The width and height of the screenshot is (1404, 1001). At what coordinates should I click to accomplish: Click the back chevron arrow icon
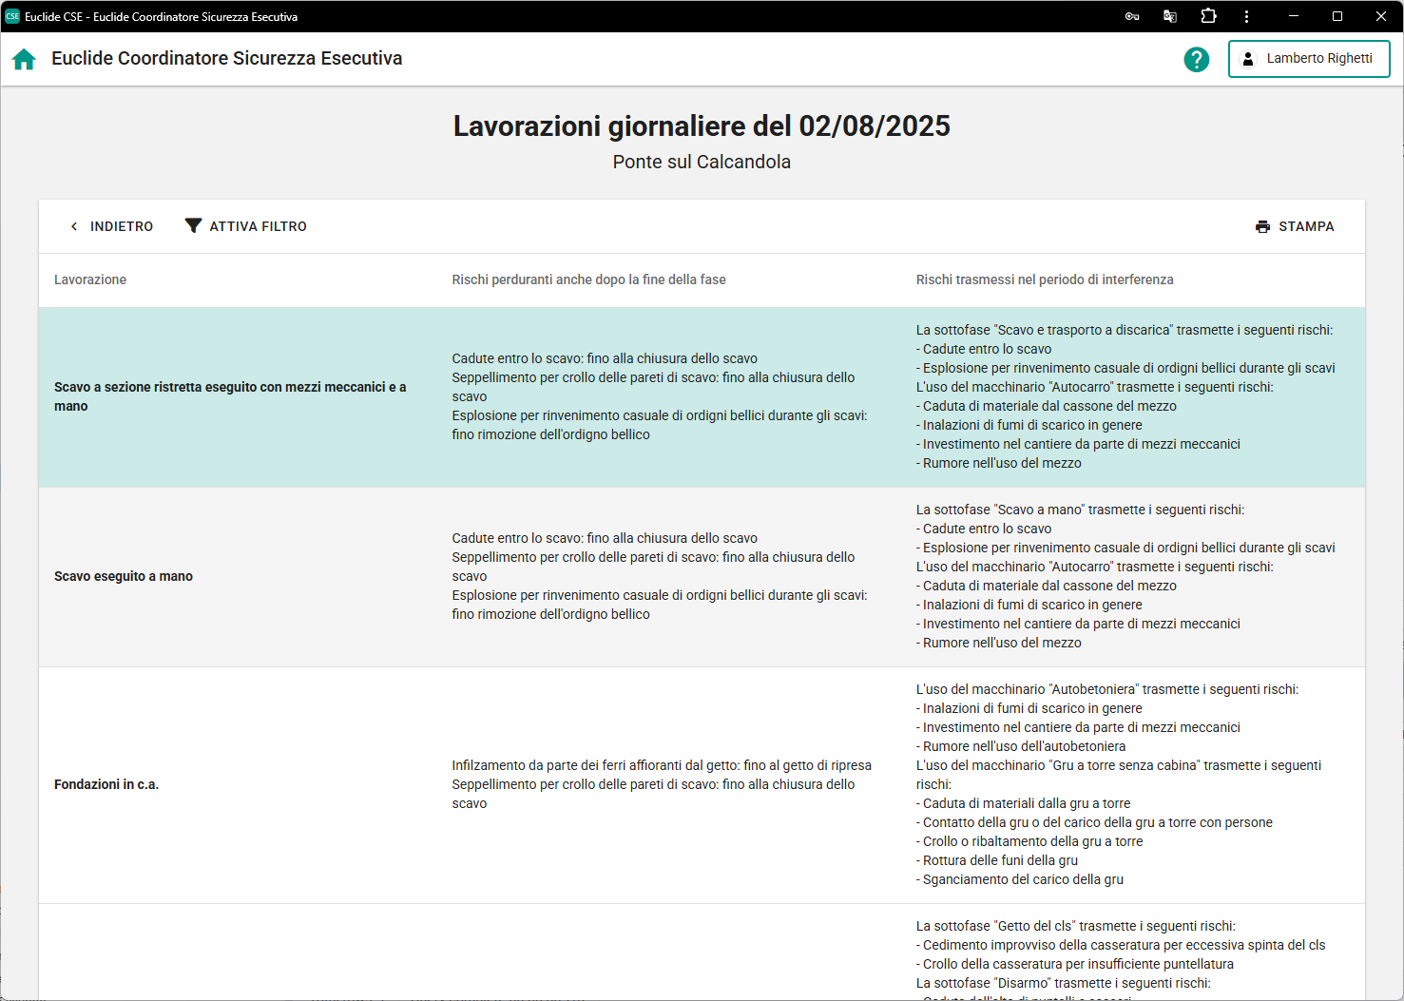(x=74, y=226)
